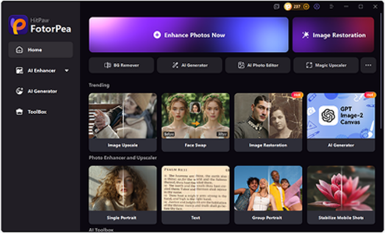Choose the Single Portrait enhancer card
385x233 pixels.
pyautogui.click(x=123, y=194)
